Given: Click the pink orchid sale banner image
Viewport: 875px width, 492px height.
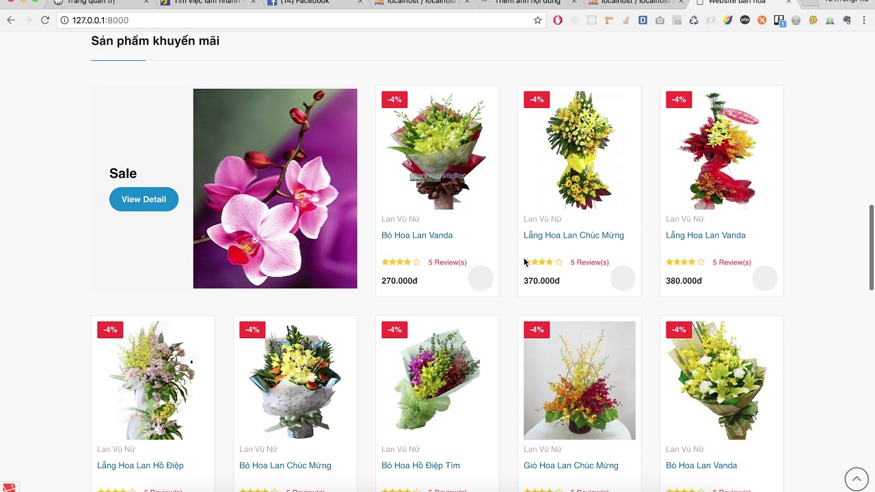Looking at the screenshot, I should click(275, 189).
